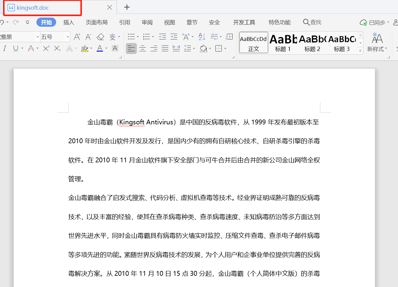
Task: Toggle align right
Action: 154,48
